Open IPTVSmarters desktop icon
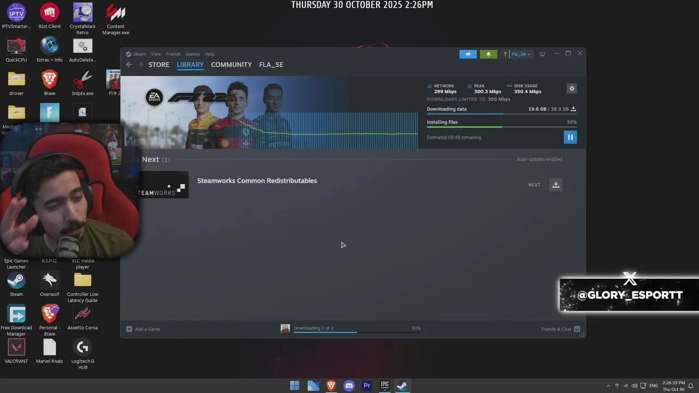699x393 pixels. pyautogui.click(x=16, y=16)
